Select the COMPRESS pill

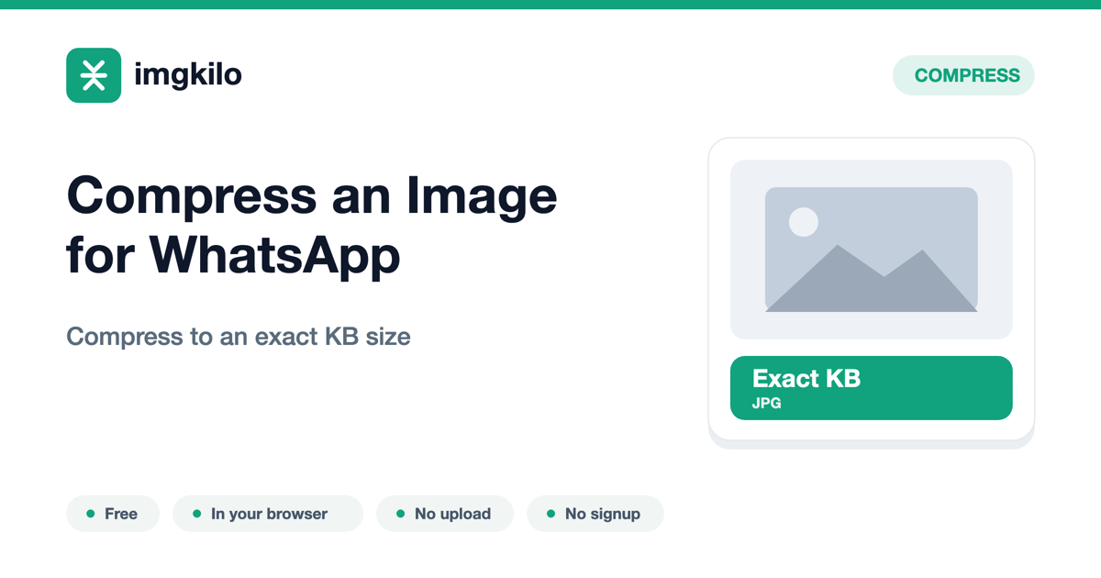[963, 75]
